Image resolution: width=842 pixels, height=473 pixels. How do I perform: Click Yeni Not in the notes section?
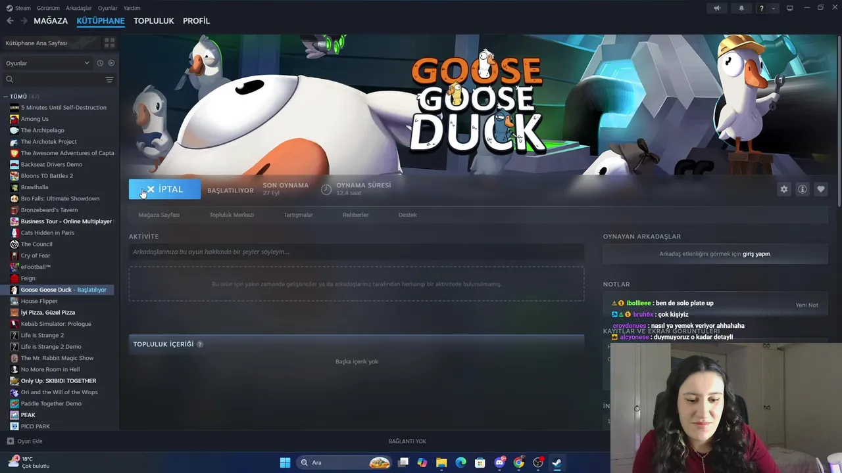click(806, 305)
